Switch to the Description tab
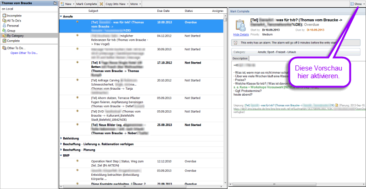The image size is (366, 189). pos(240,59)
